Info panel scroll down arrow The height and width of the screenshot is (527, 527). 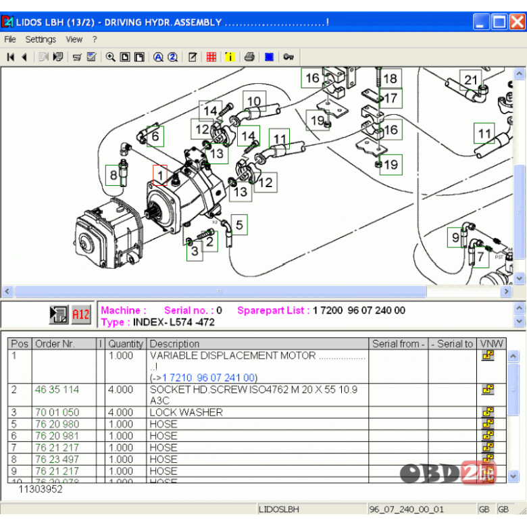tap(520, 322)
